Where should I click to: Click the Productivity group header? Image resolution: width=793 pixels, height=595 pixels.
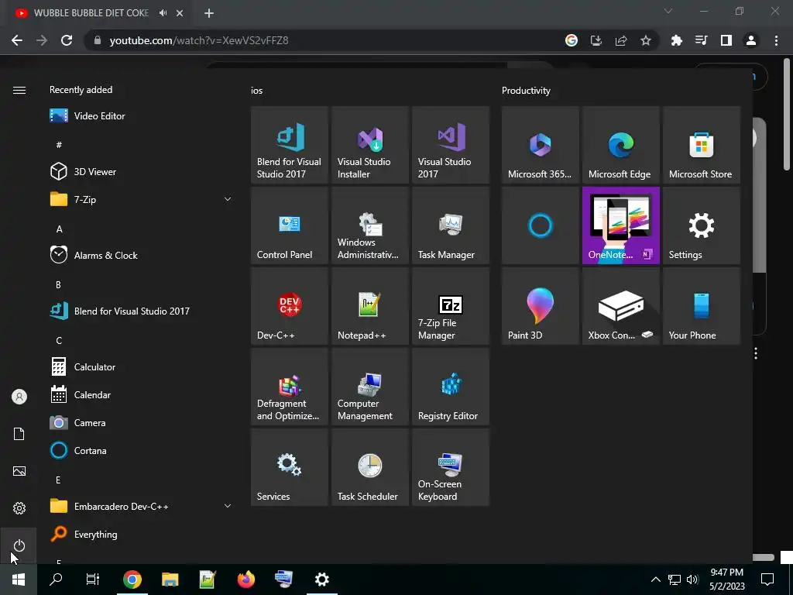(526, 91)
